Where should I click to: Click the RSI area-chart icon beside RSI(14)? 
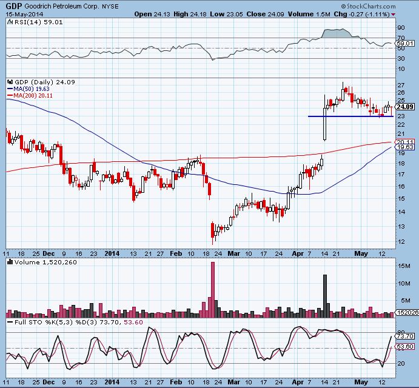10,22
